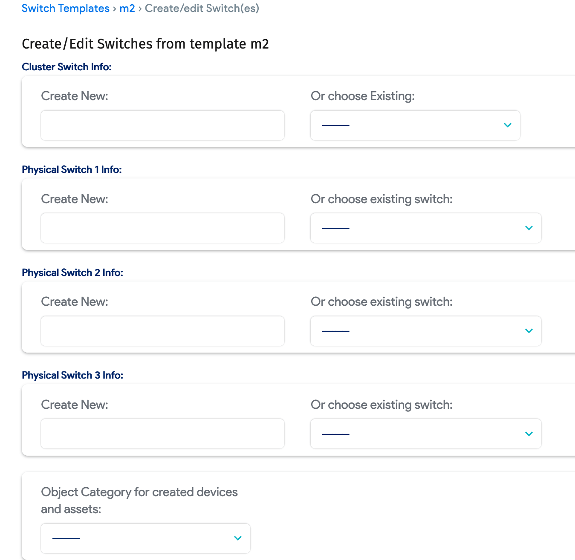The image size is (575, 560).
Task: Click the chevron for Physical Switch 1 dropdown
Action: (x=529, y=228)
